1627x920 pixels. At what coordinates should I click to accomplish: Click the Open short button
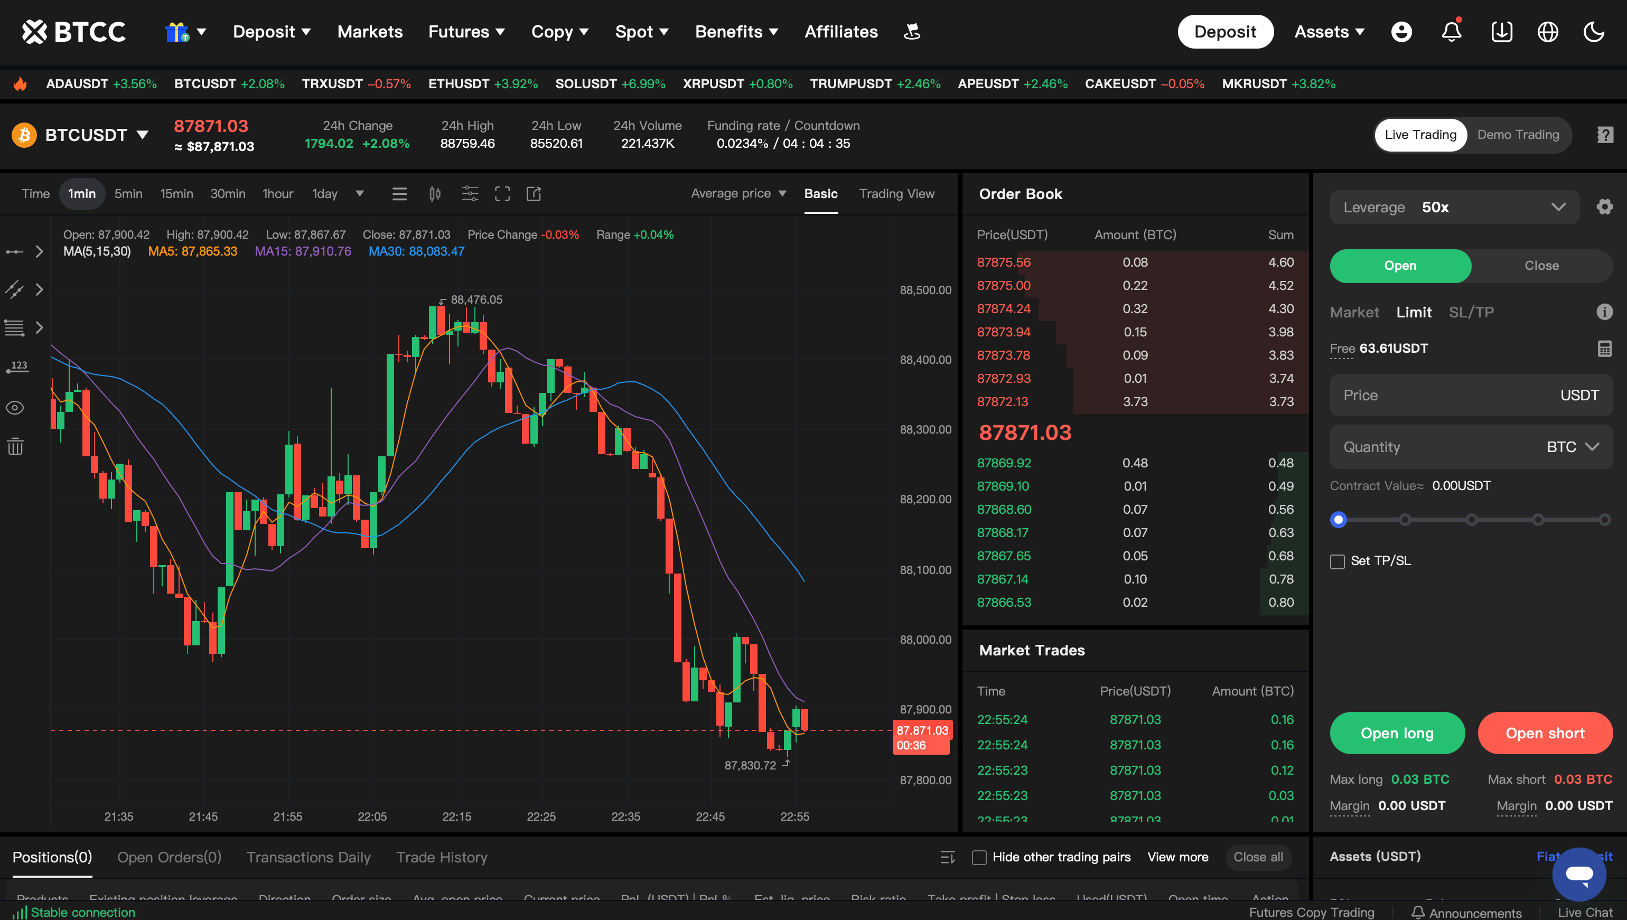pos(1545,733)
